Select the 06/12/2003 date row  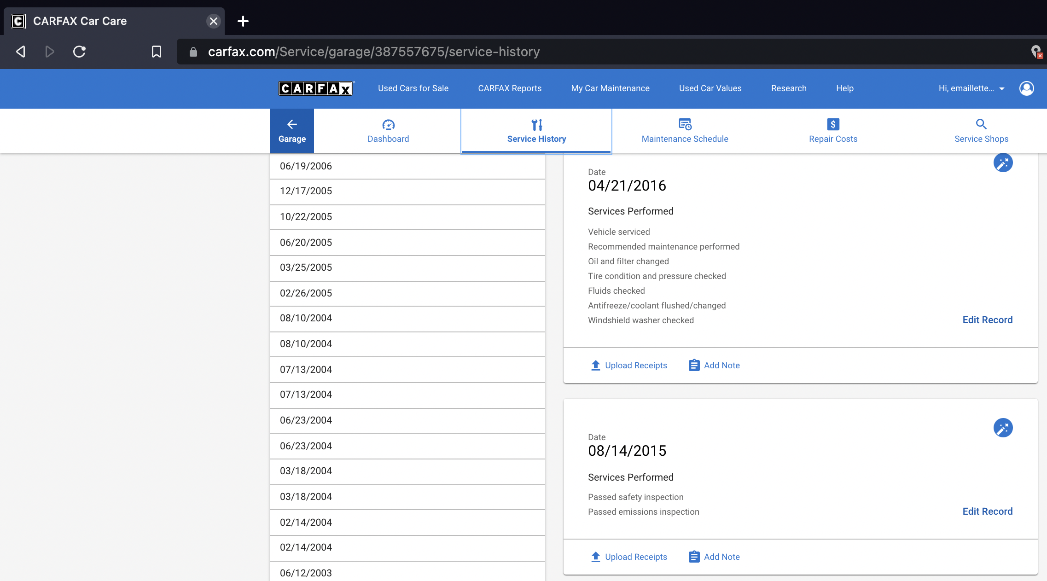[407, 571]
